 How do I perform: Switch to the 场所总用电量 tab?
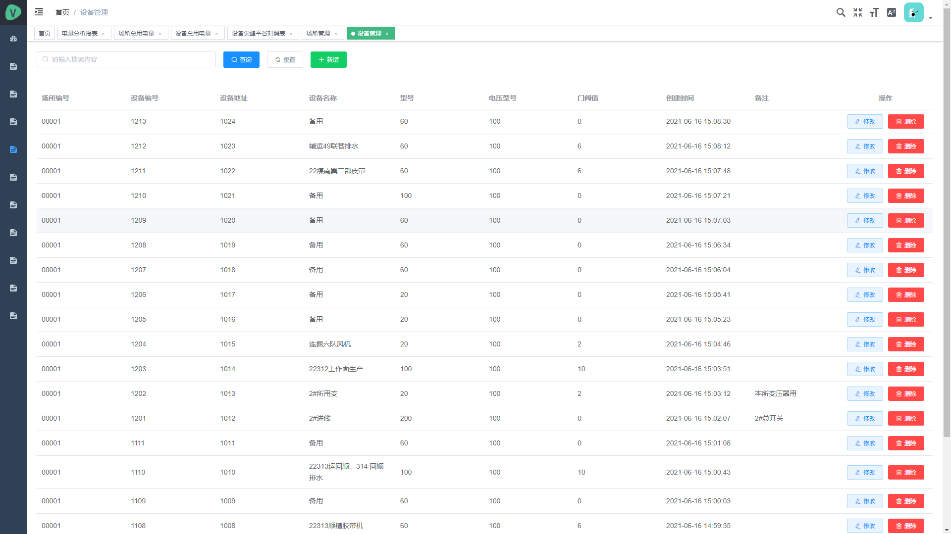(136, 34)
